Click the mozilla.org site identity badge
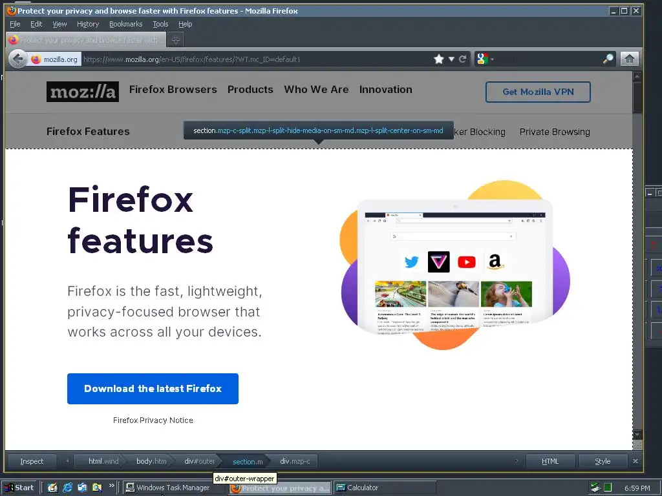 click(54, 59)
